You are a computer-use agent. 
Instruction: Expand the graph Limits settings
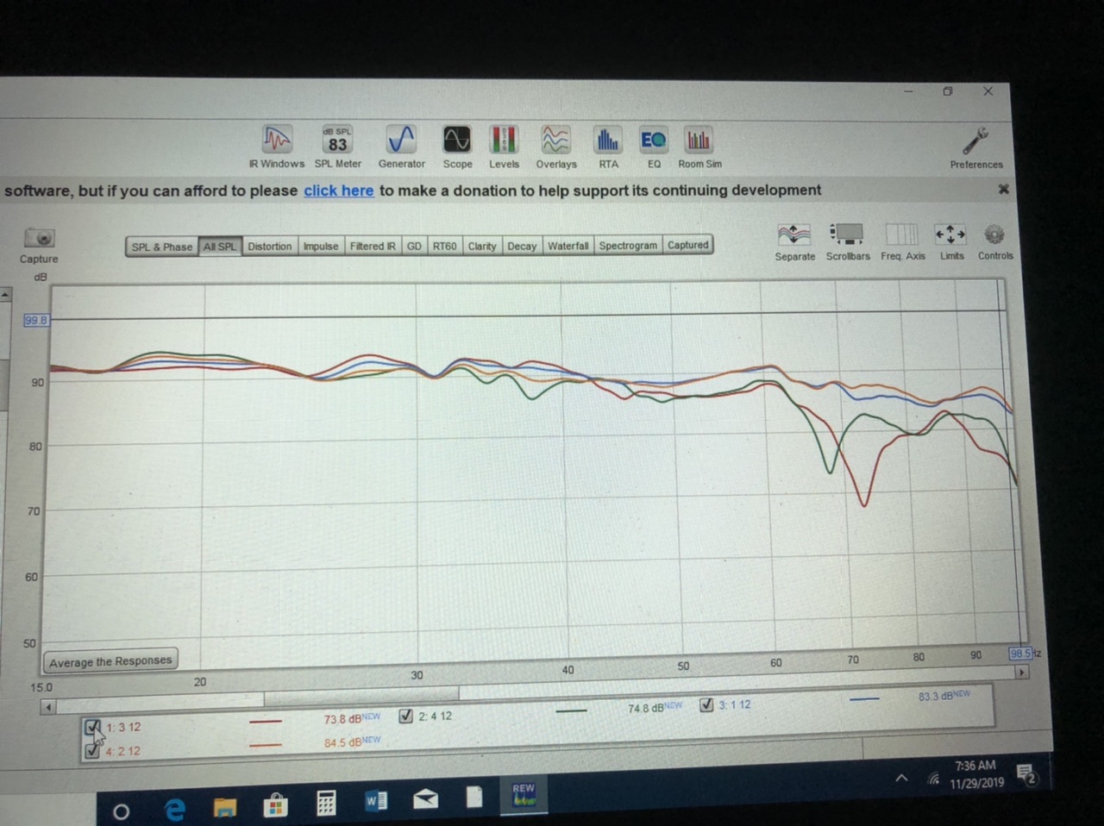tap(950, 235)
